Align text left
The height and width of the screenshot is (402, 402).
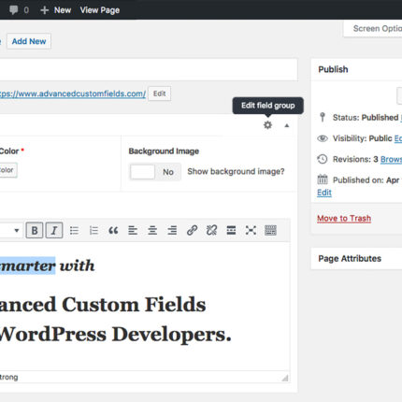133,230
